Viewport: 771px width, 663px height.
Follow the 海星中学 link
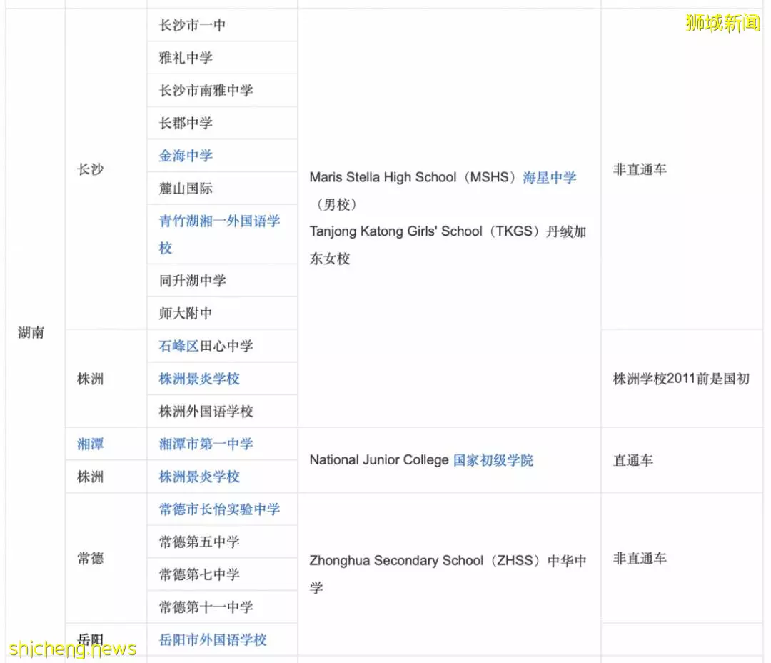tap(549, 177)
